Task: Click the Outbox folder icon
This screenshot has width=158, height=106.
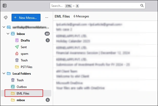Action: [13, 87]
